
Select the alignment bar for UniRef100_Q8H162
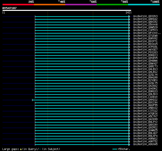(82, 19)
